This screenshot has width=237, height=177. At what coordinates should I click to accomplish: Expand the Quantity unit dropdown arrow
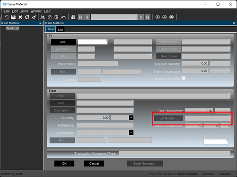pos(131,118)
